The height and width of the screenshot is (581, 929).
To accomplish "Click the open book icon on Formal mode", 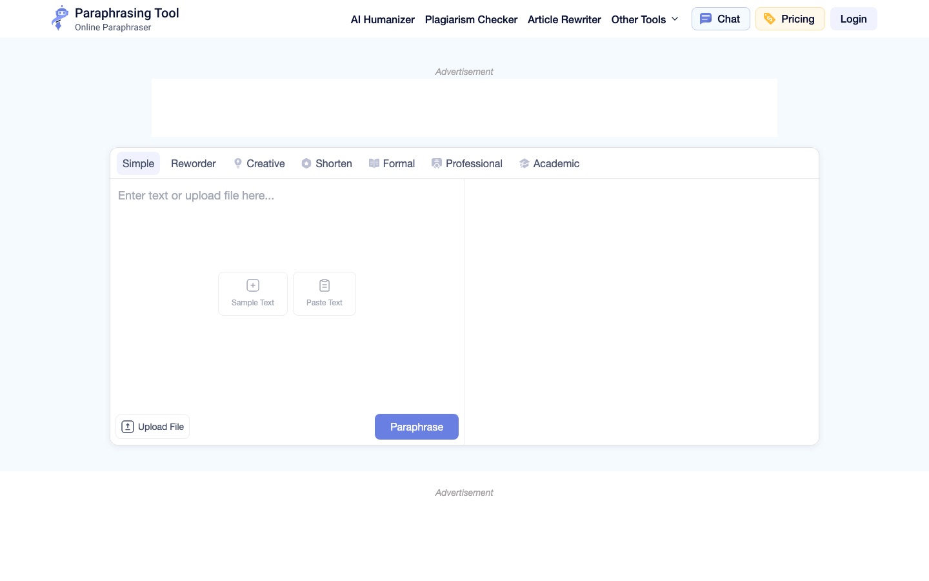I will [x=374, y=163].
